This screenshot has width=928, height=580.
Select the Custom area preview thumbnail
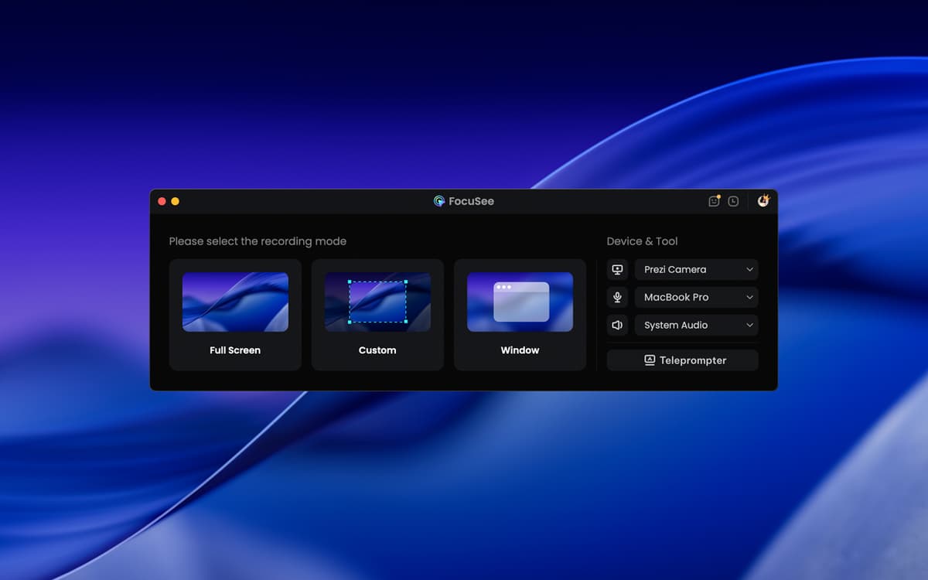tap(377, 302)
